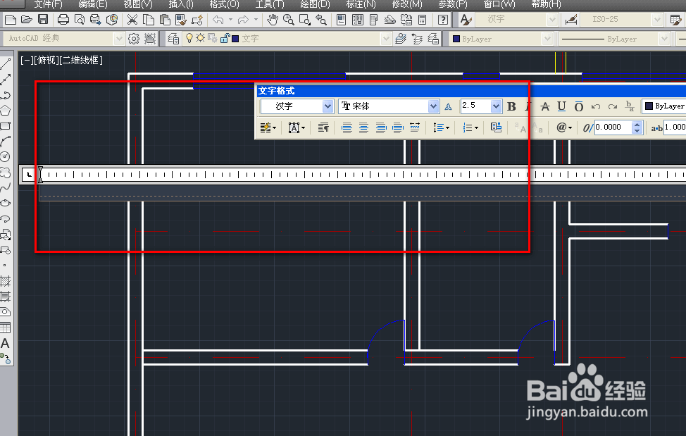Open the Dimension Style manager icon
This screenshot has height=436, width=686.
click(570, 20)
